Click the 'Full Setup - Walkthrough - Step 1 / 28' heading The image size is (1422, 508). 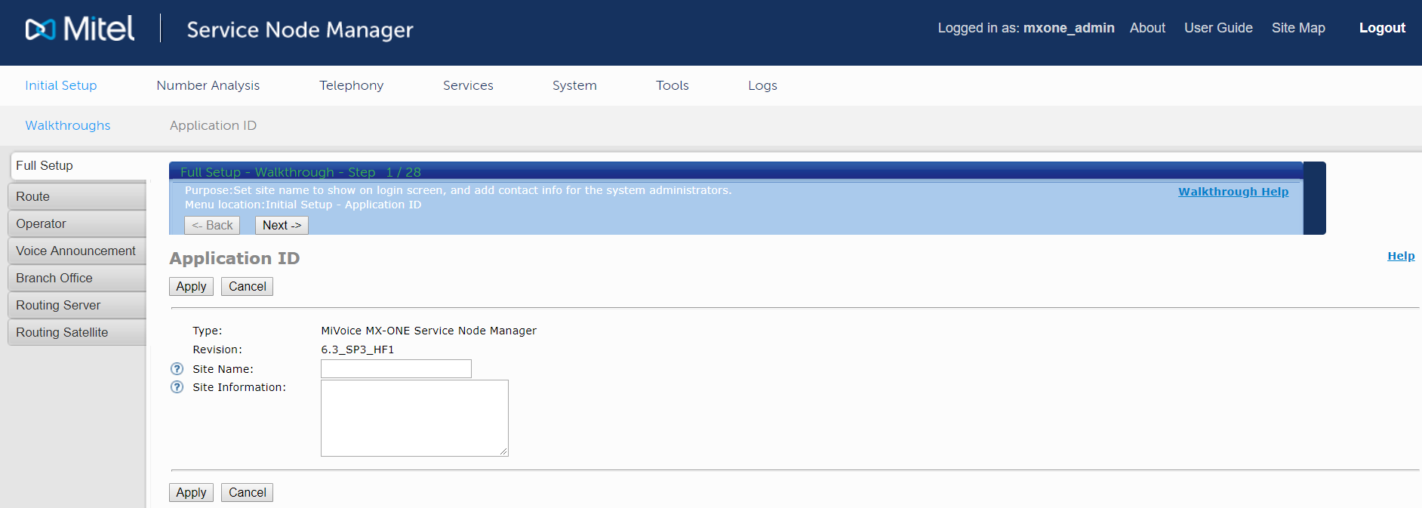coord(300,172)
